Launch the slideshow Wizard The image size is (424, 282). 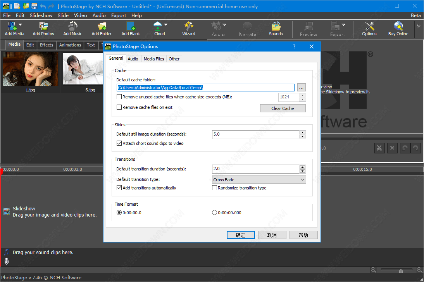click(189, 26)
